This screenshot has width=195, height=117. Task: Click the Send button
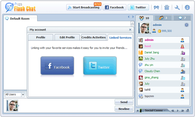click(x=124, y=102)
